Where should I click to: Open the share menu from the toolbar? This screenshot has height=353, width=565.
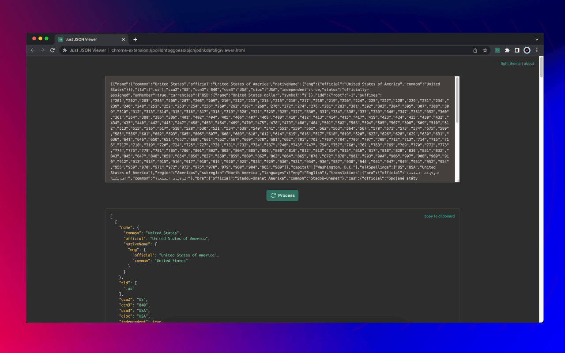pyautogui.click(x=475, y=50)
